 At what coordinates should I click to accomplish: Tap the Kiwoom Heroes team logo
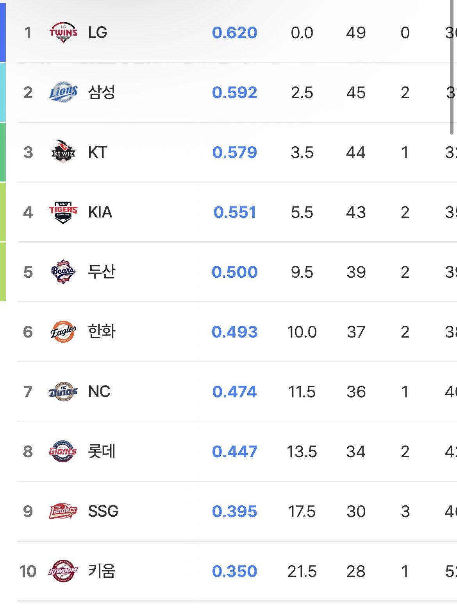(63, 571)
